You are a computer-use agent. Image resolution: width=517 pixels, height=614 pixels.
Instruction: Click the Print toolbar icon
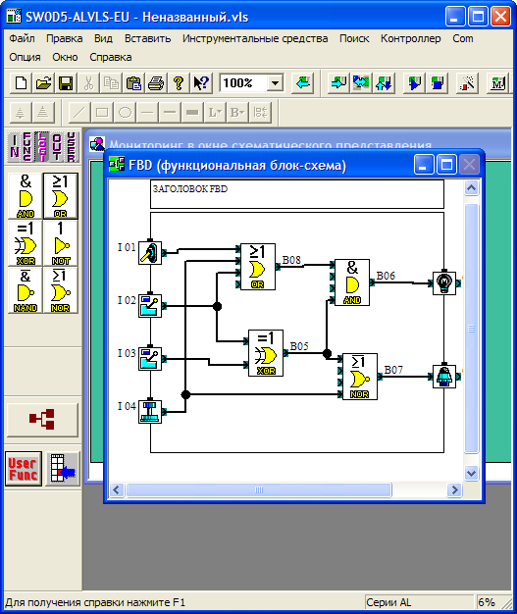coord(156,83)
